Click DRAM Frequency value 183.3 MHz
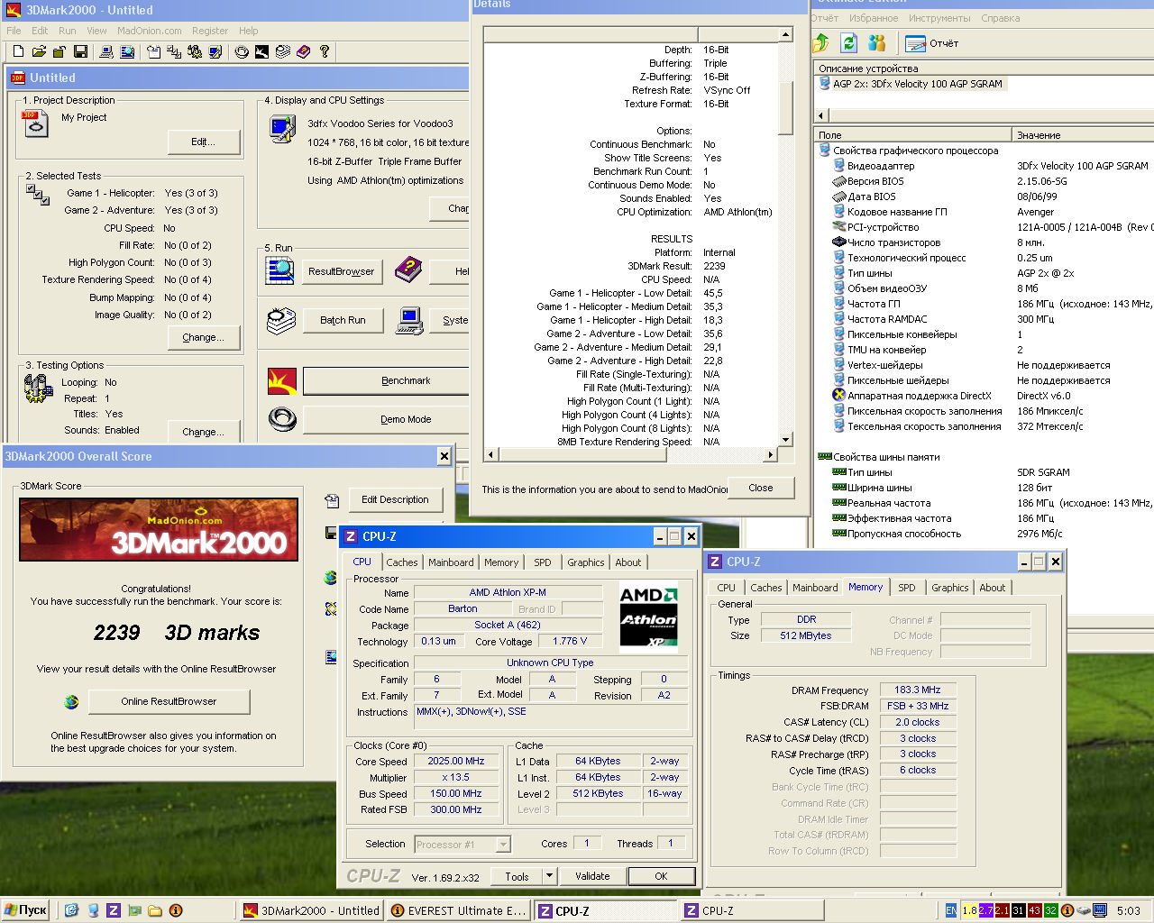The width and height of the screenshot is (1154, 923). pos(917,690)
